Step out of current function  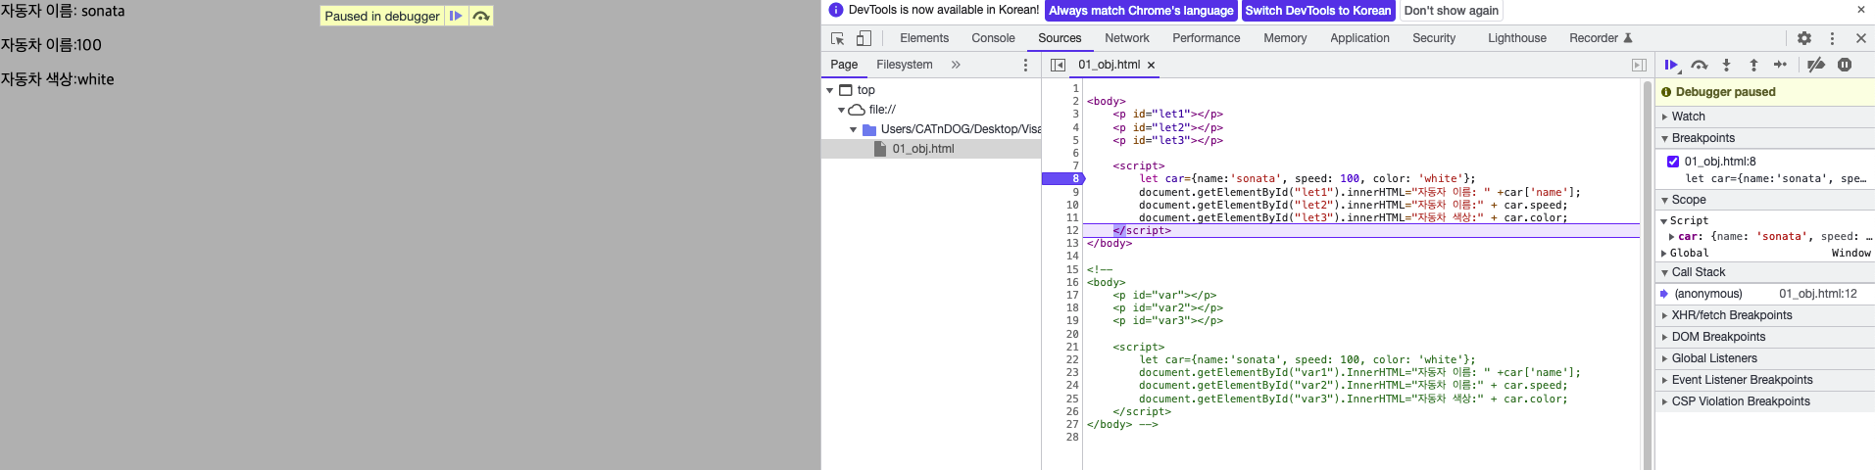pos(1754,65)
